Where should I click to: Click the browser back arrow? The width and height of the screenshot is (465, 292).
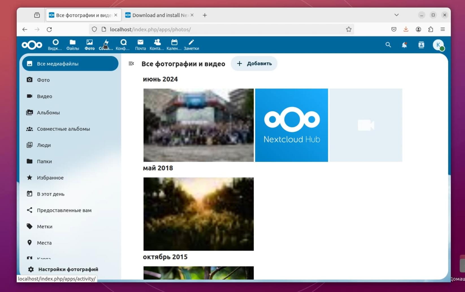pyautogui.click(x=25, y=29)
